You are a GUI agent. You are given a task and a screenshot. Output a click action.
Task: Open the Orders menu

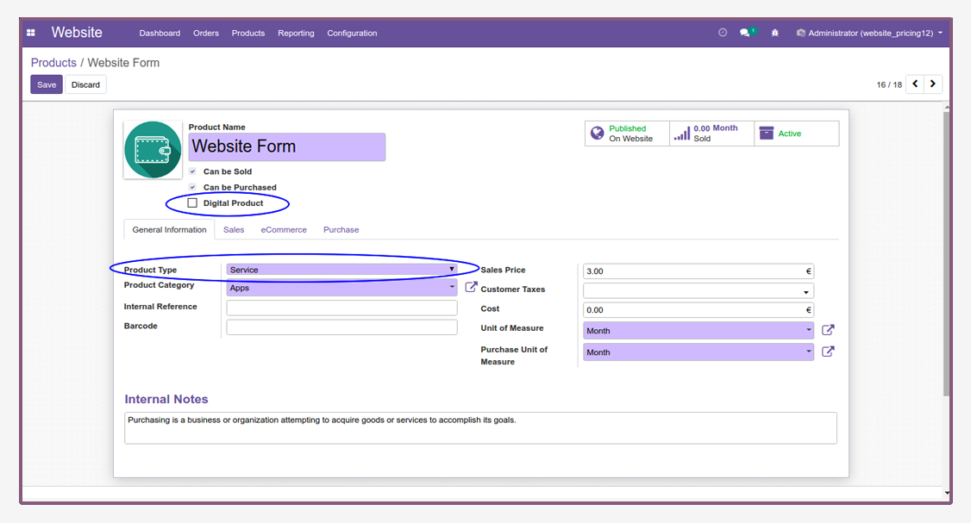(x=205, y=33)
